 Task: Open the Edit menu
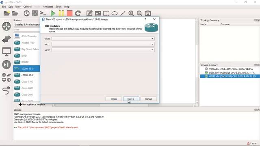11,6
